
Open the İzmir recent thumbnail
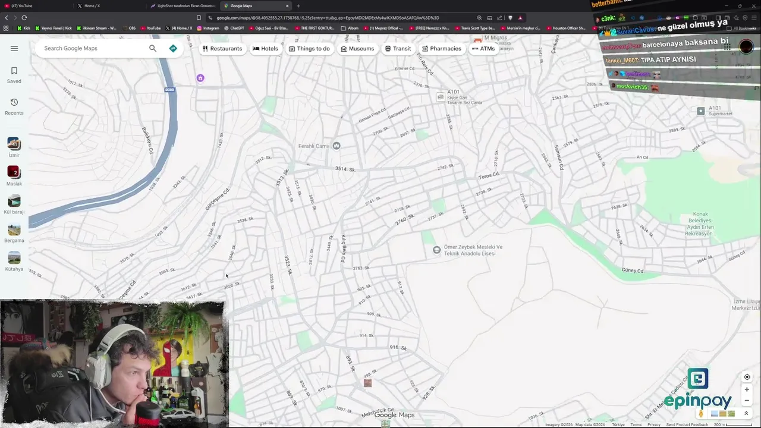[x=14, y=147]
